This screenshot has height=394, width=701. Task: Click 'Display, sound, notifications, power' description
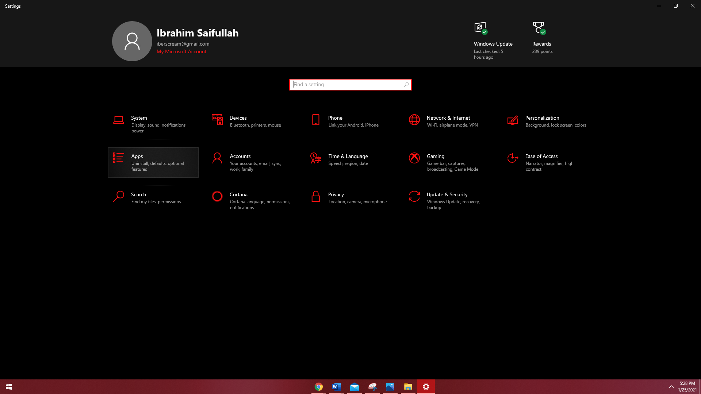coord(159,128)
